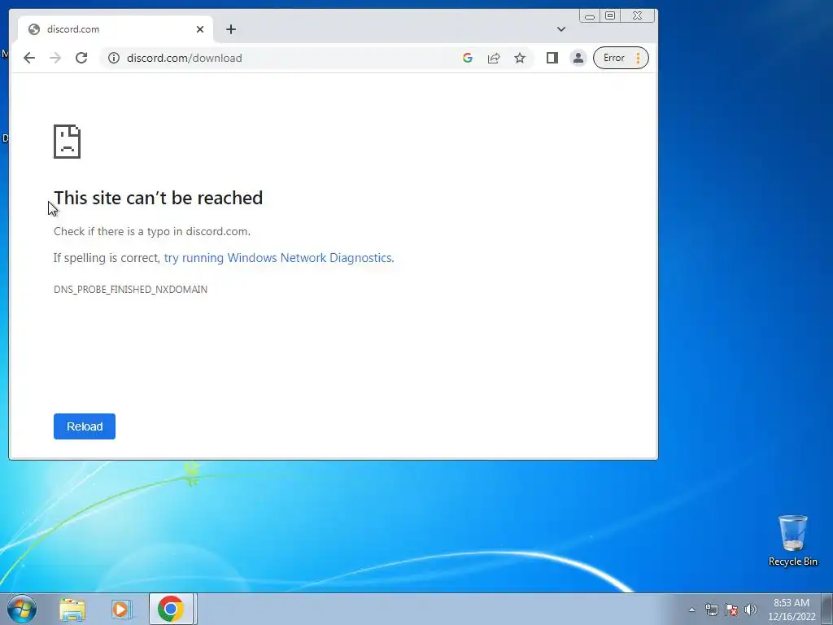Screen dimensions: 833x625
Task: Click the sad page error icon
Action: [x=67, y=142]
